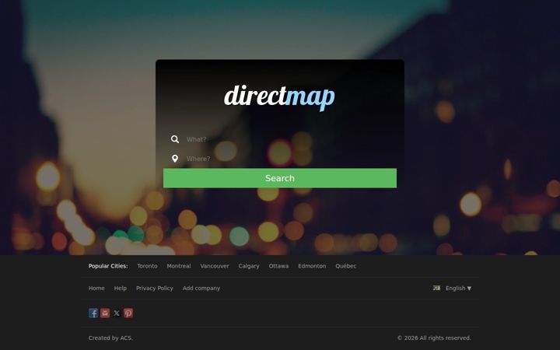Expand the English language dropdown

[458, 289]
